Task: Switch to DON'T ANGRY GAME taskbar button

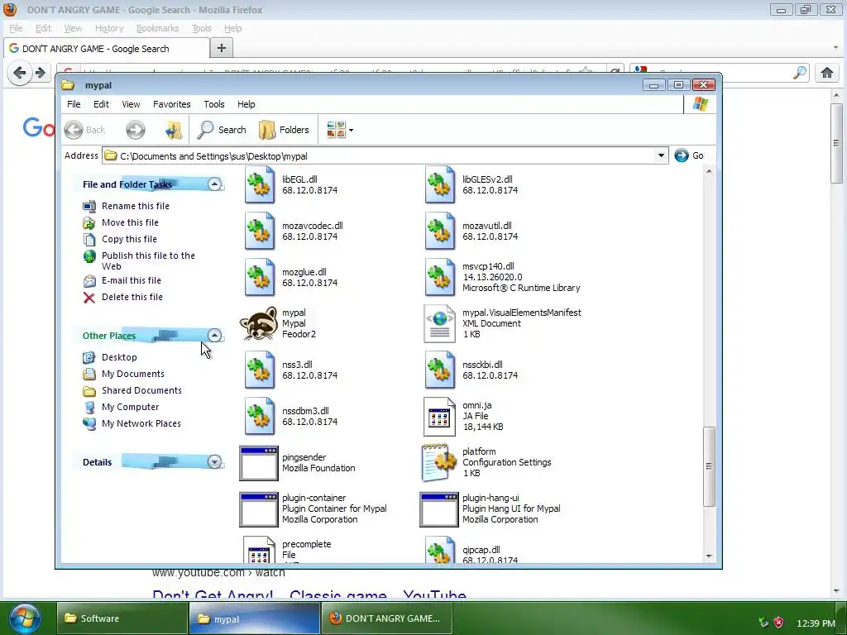Action: click(386, 618)
